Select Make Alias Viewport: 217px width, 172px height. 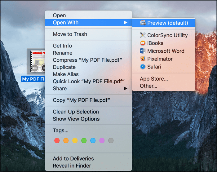pos(88,74)
